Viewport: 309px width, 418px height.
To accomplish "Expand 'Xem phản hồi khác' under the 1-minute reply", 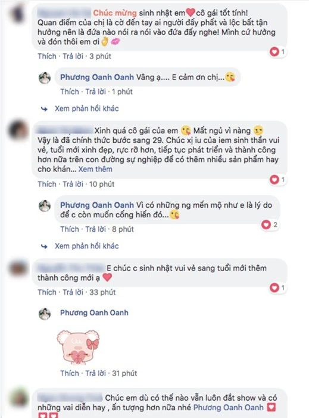I will (86, 109).
